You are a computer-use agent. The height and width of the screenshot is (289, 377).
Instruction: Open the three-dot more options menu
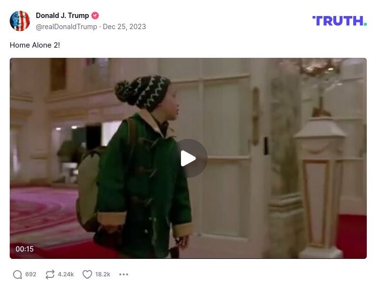click(124, 274)
